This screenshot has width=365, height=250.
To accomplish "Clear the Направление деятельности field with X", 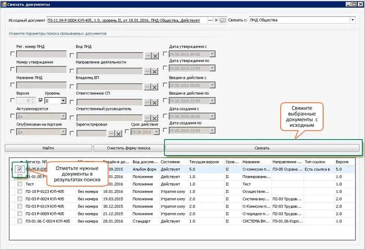I will coord(155,71).
